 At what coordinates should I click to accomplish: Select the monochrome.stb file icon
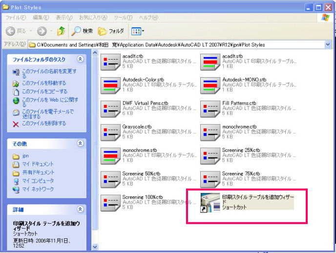pos(110,156)
